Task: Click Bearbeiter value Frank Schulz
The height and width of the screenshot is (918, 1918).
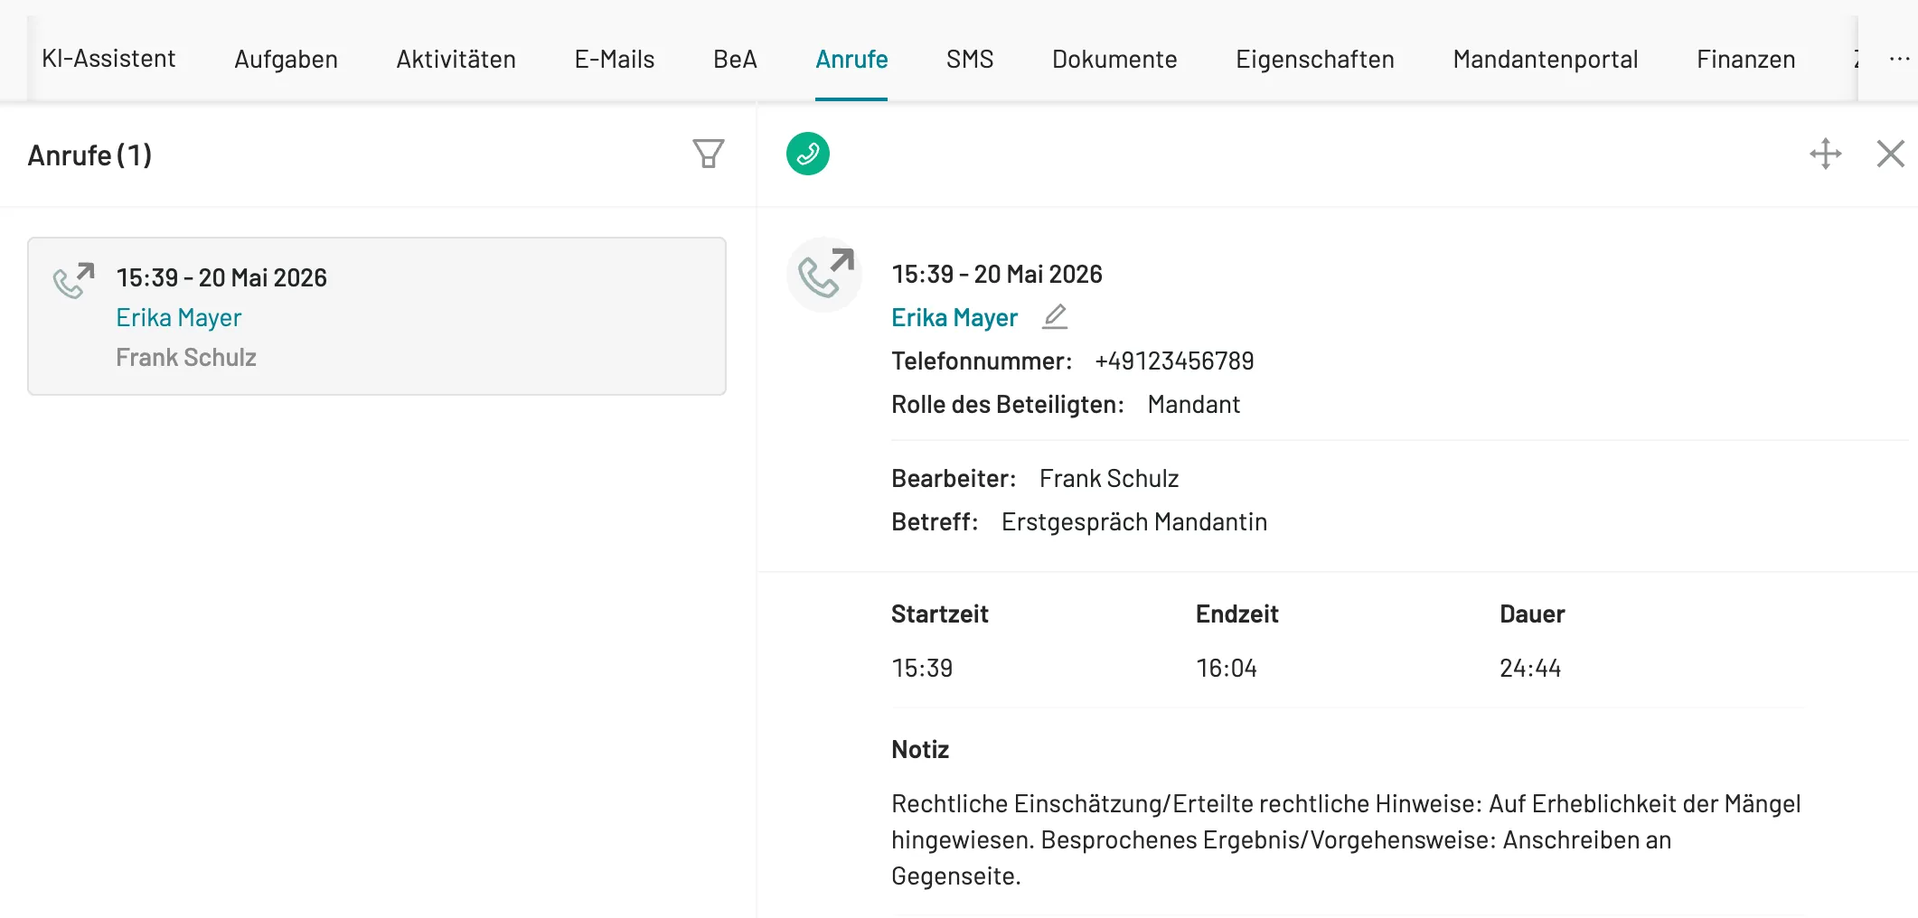Action: click(x=1109, y=479)
